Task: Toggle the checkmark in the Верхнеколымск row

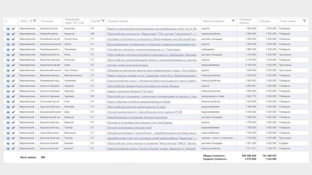Action: [13, 75]
